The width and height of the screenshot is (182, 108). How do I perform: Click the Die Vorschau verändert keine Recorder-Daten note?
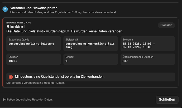35,83
